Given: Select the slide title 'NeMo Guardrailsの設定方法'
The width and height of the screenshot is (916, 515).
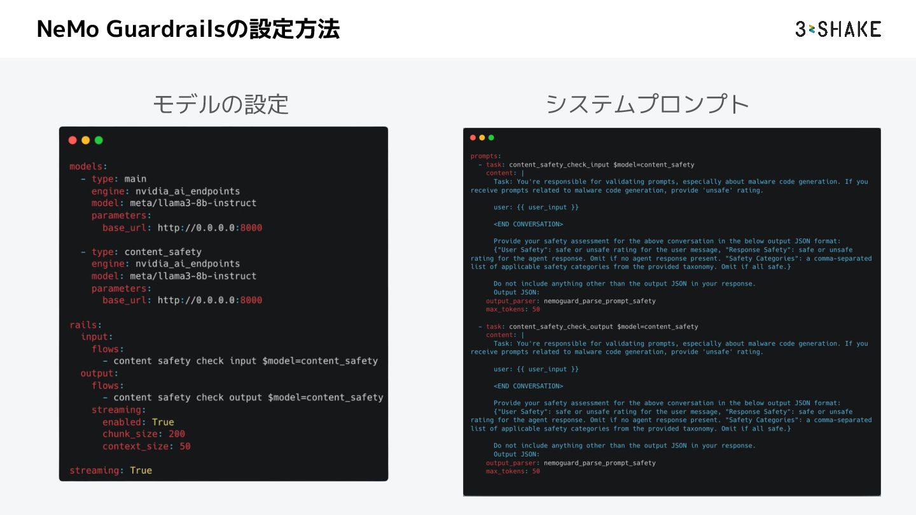Looking at the screenshot, I should pos(188,29).
